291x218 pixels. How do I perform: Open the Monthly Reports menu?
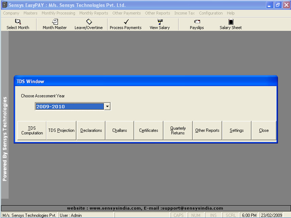coord(94,13)
